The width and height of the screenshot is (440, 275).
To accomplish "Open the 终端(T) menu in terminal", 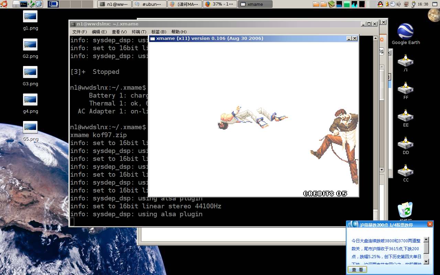I will [139, 32].
